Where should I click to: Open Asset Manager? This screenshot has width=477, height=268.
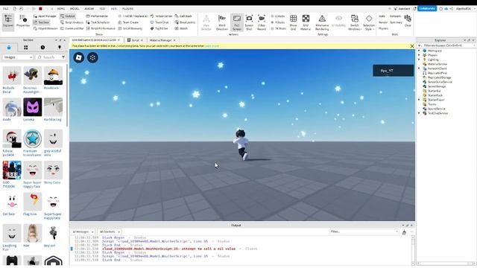coord(45,16)
